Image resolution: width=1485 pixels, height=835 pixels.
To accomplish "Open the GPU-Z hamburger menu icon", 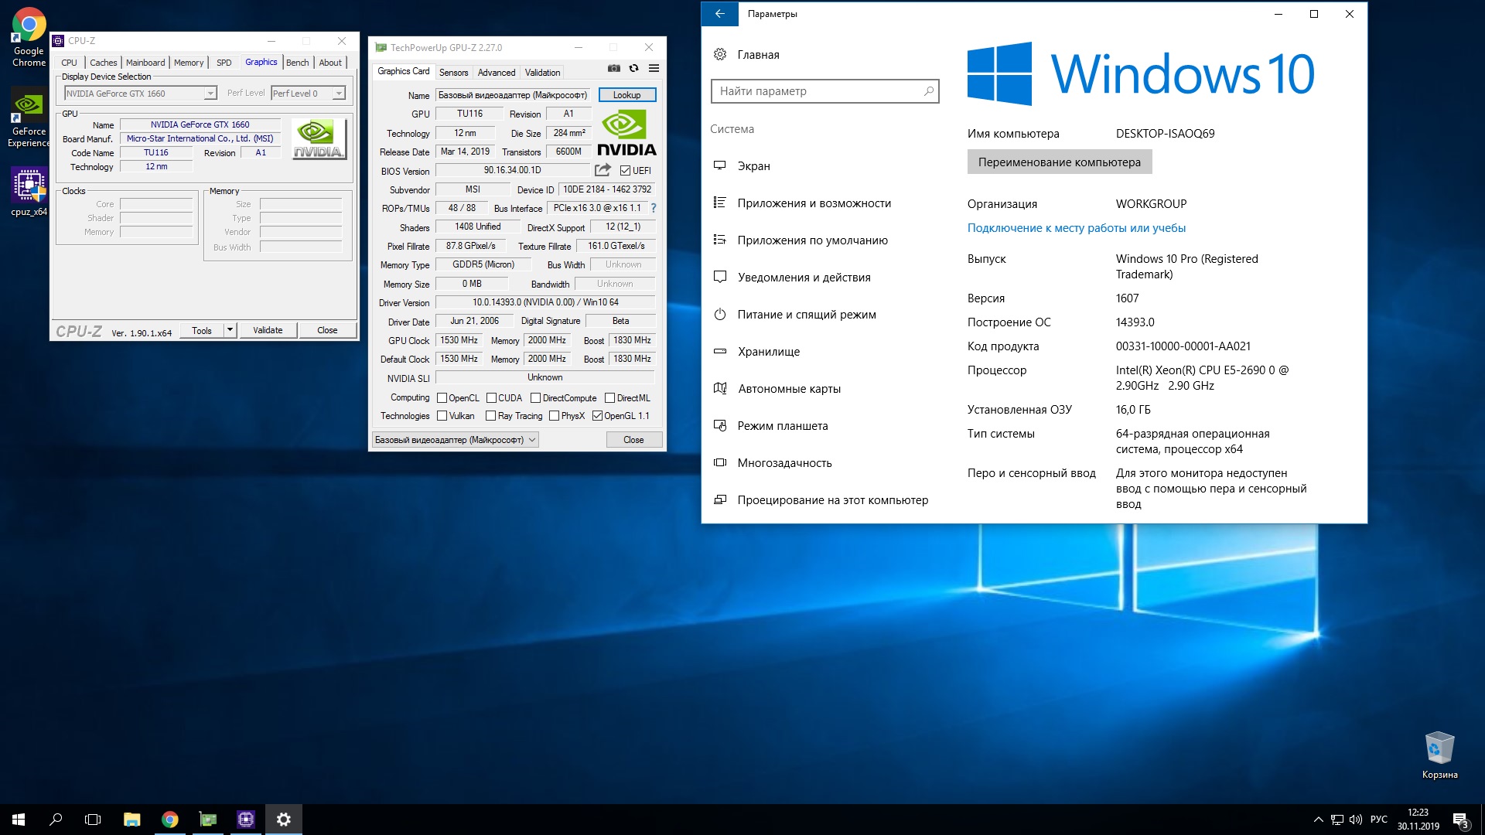I will (654, 68).
